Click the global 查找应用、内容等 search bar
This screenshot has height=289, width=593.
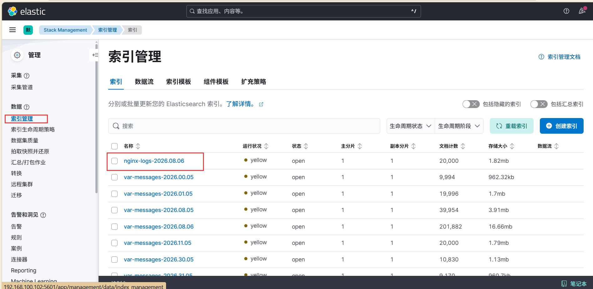click(x=304, y=11)
